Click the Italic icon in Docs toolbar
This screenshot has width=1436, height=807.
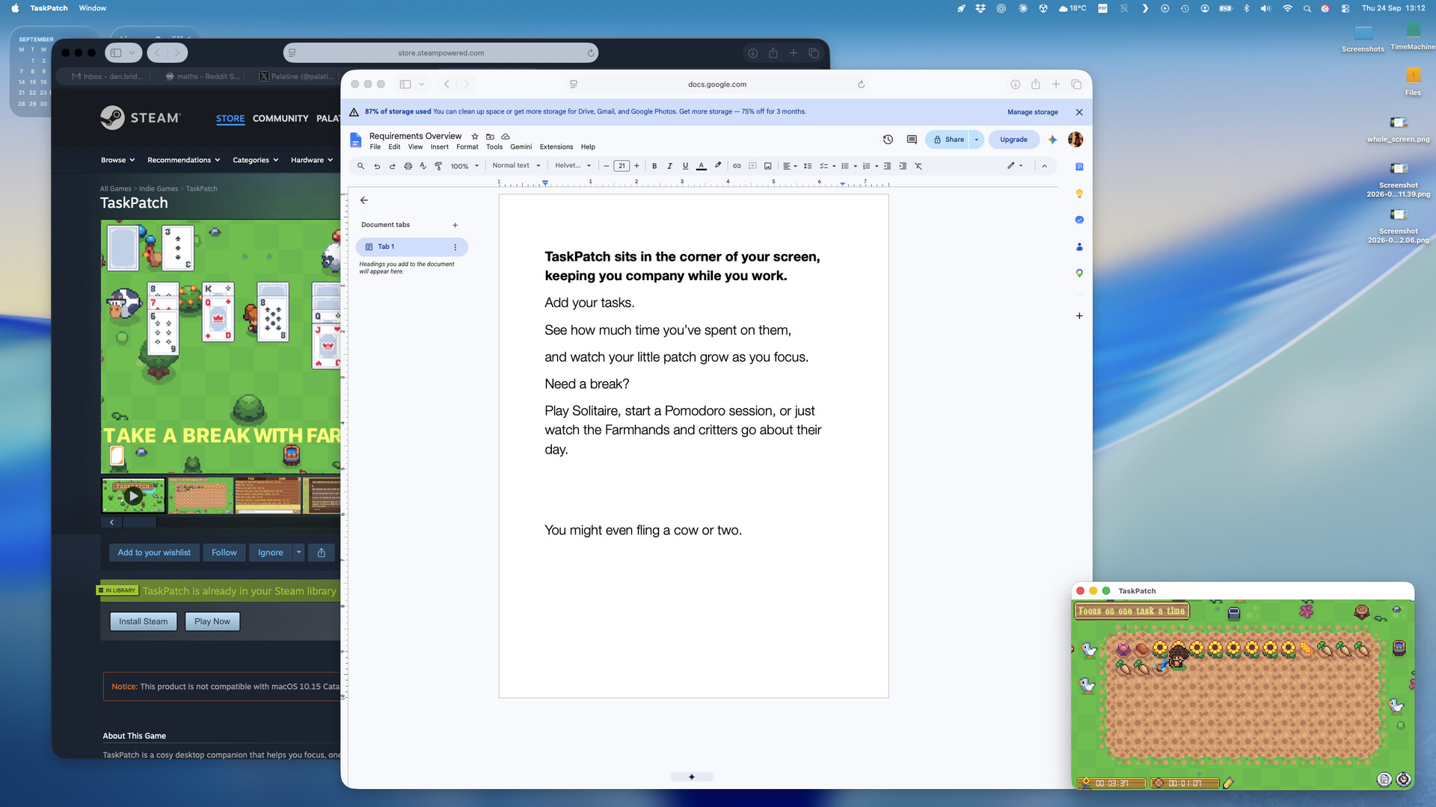tap(669, 166)
